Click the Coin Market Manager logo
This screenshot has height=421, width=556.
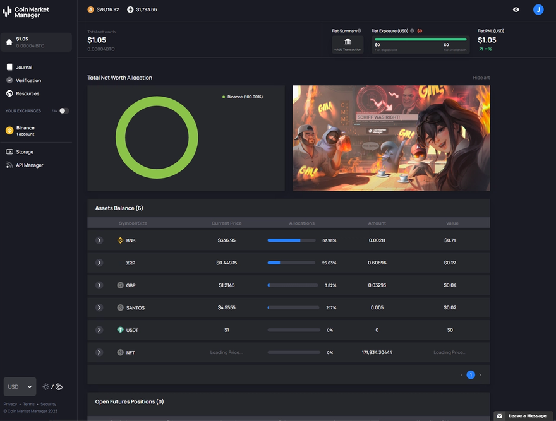click(27, 12)
